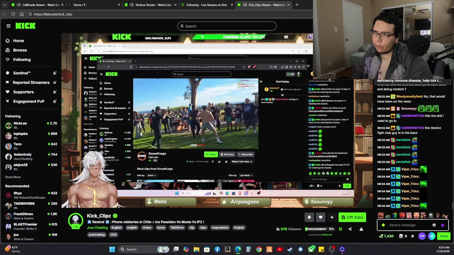Open Browse in Kick sidebar
This screenshot has height=255, width=454.
20,50
